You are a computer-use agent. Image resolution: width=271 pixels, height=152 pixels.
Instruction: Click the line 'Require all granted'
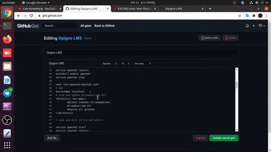pos(81,109)
